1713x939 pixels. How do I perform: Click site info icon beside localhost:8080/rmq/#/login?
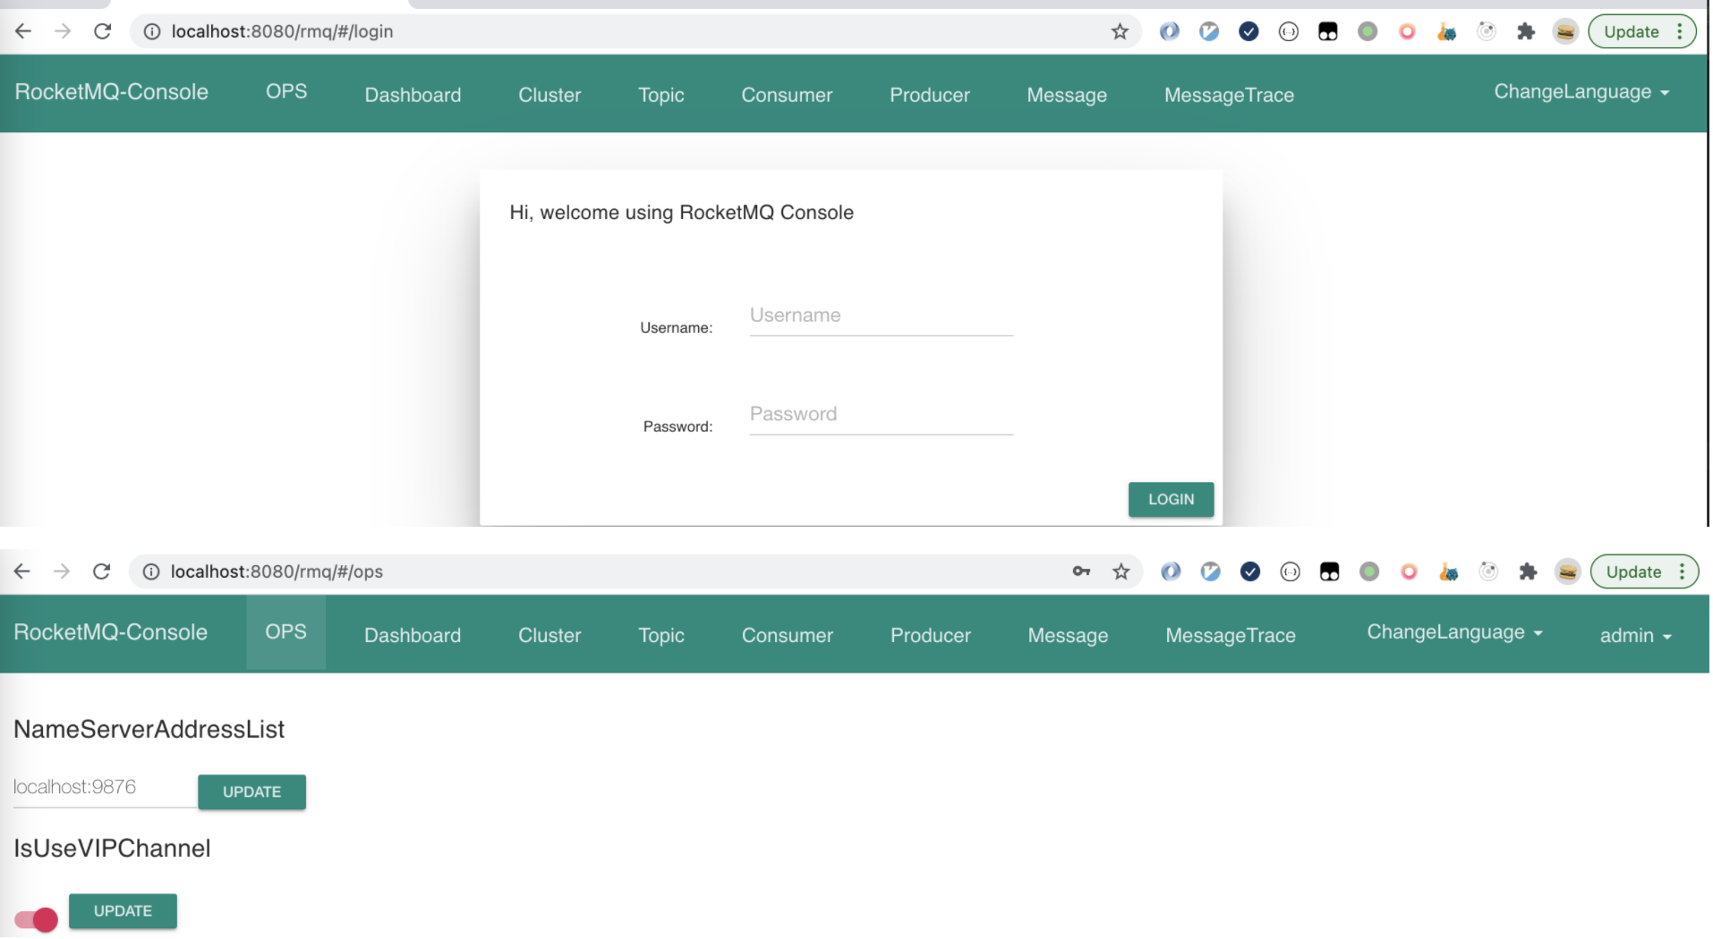[152, 31]
